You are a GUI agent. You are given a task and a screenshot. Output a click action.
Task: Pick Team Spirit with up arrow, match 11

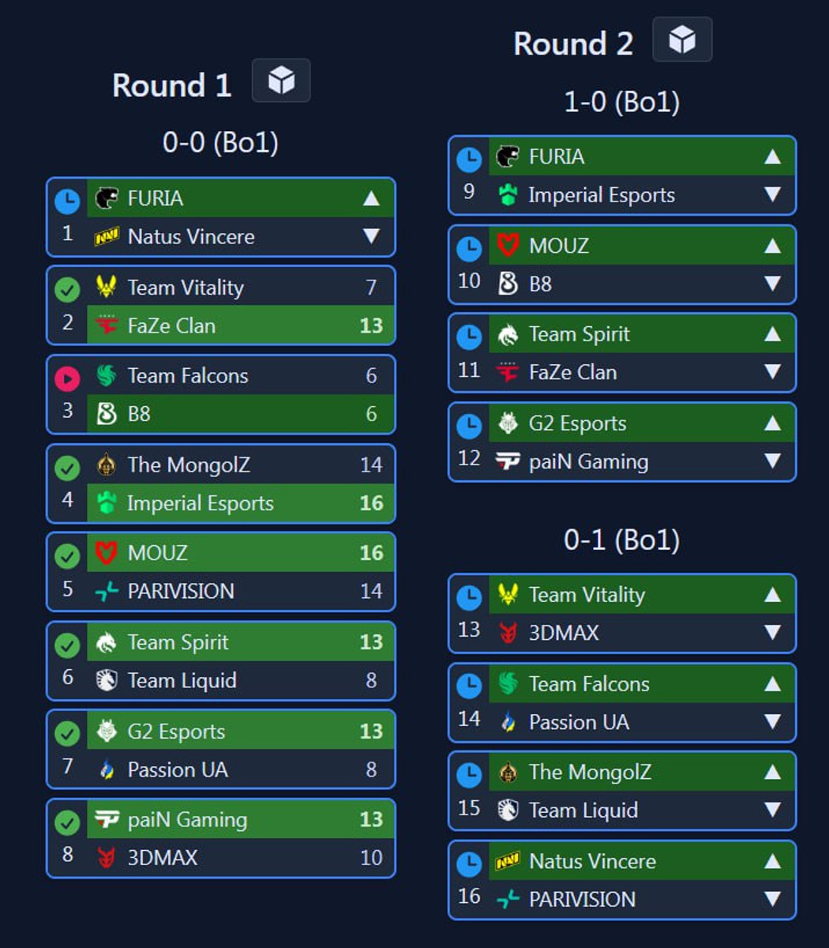point(772,334)
